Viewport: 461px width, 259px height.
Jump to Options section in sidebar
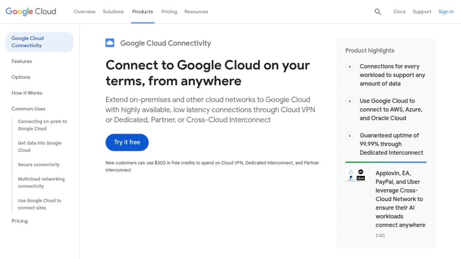(x=21, y=77)
